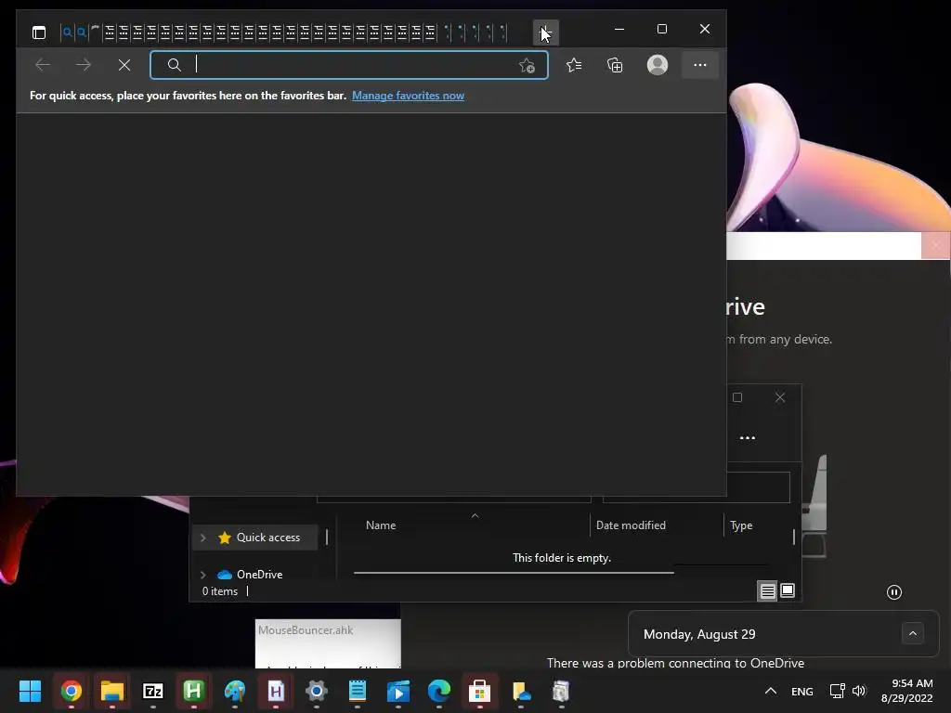Select Quick access in File Explorer tree

tap(268, 538)
